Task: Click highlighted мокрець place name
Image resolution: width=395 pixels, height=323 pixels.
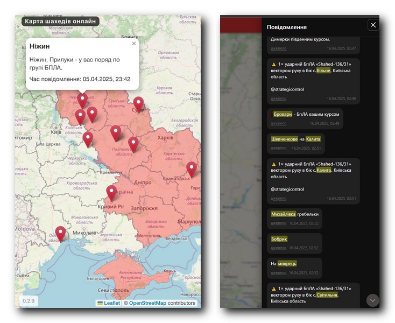Action: coord(287,264)
